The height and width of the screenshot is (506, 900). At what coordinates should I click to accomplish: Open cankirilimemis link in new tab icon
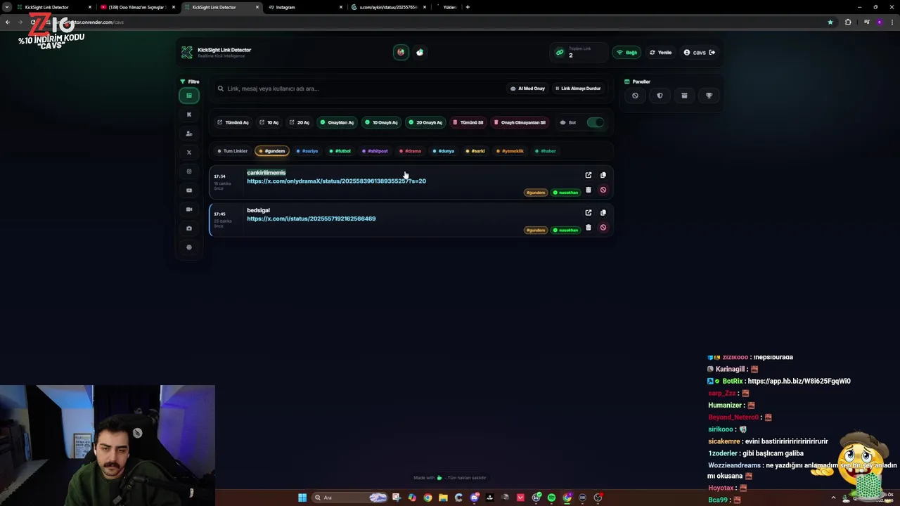pos(589,175)
